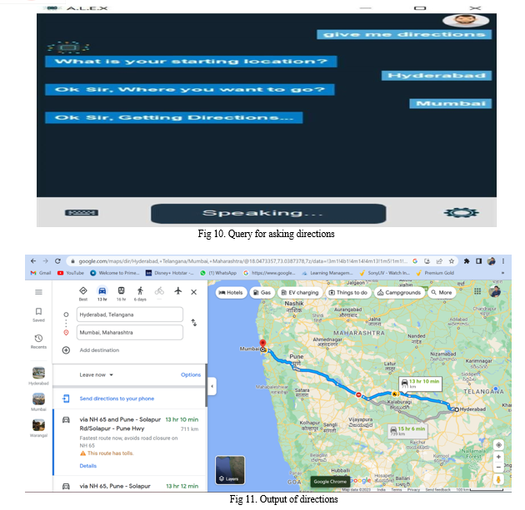Show your location on map
Screen dimensions: 525x510
click(x=498, y=444)
